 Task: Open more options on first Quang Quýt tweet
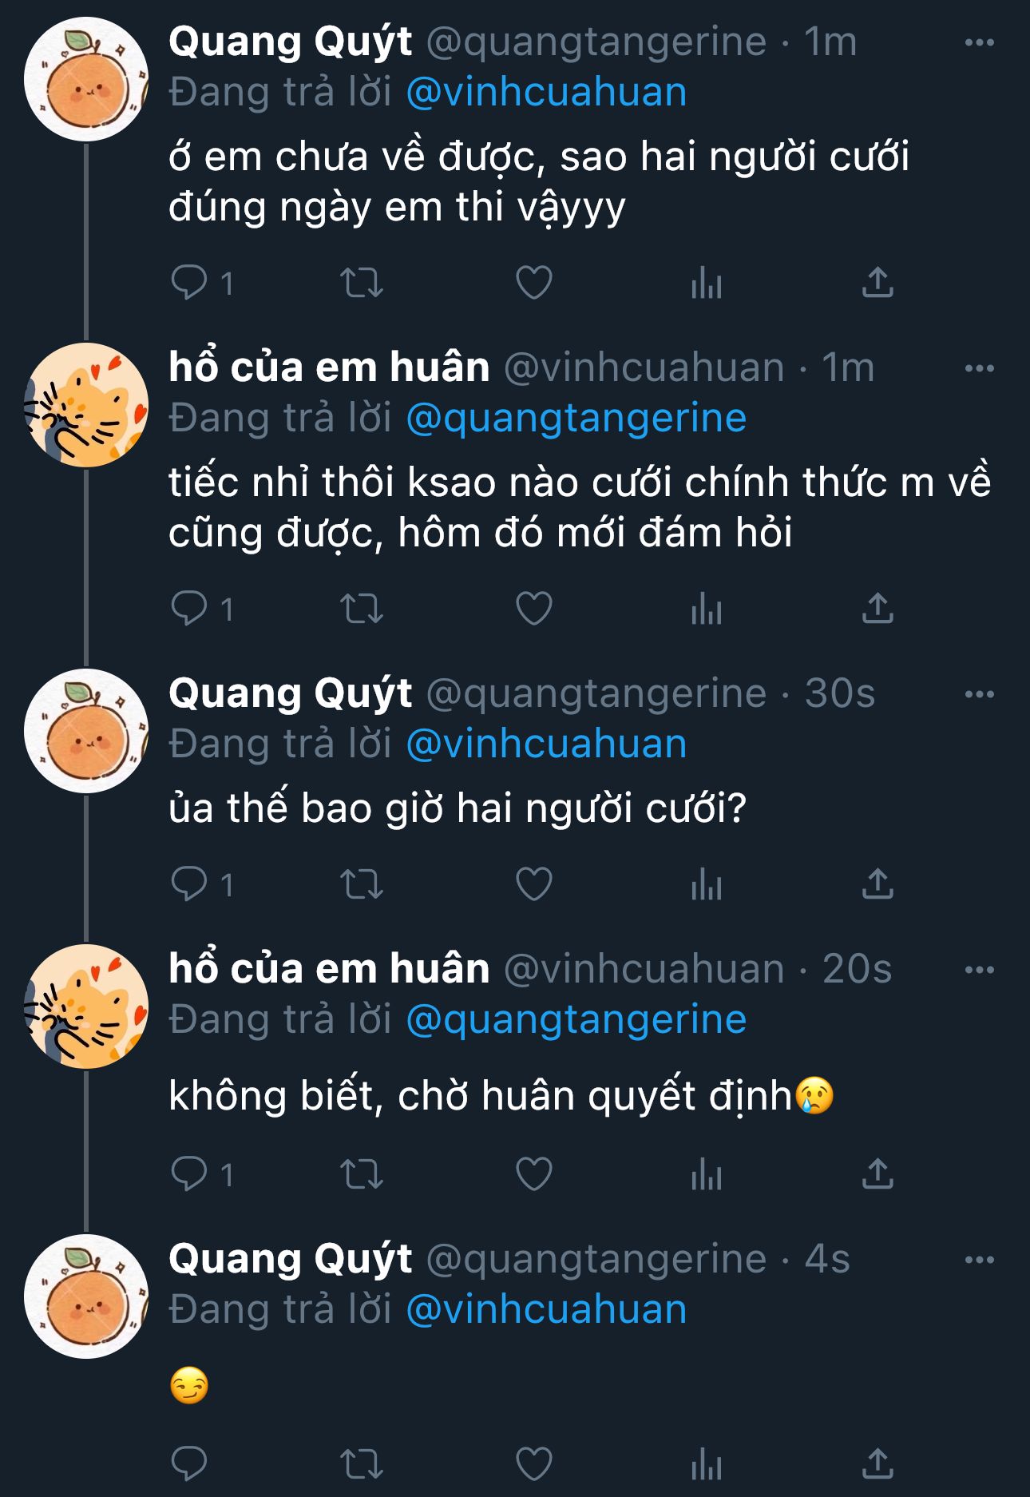tap(980, 43)
